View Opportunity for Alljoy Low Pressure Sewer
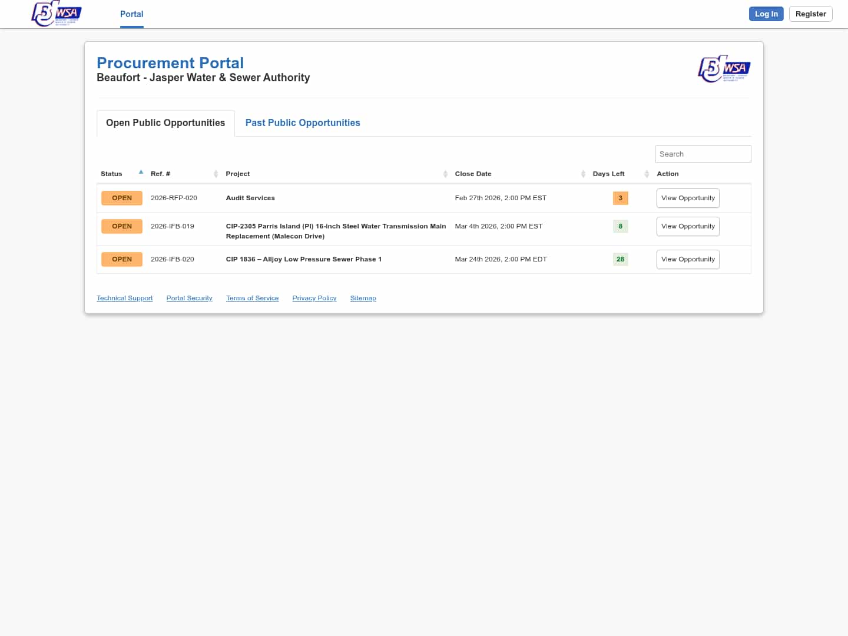 tap(688, 260)
